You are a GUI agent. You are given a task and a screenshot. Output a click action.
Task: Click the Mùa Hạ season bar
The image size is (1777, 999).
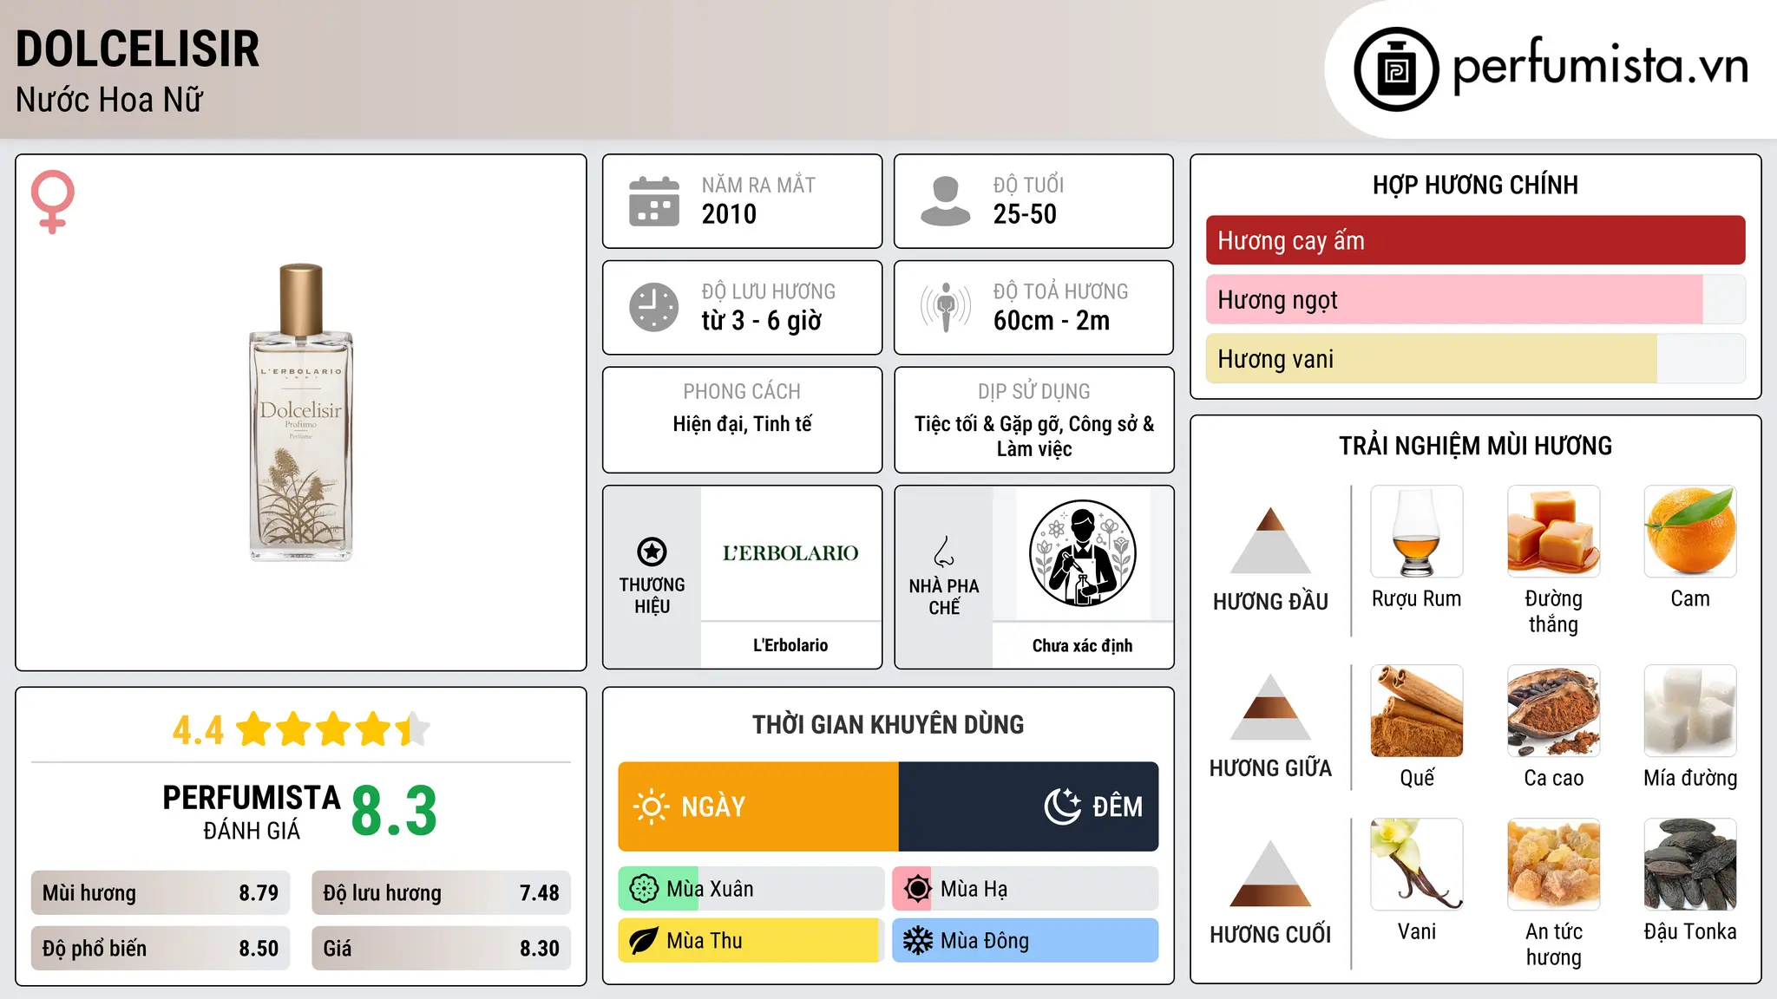click(x=1026, y=889)
